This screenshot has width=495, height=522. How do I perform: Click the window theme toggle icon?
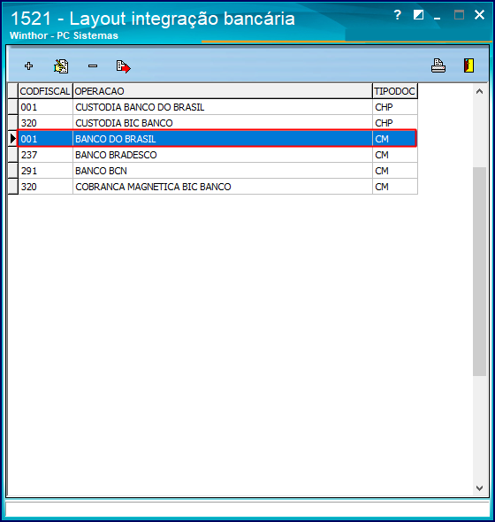click(x=418, y=15)
